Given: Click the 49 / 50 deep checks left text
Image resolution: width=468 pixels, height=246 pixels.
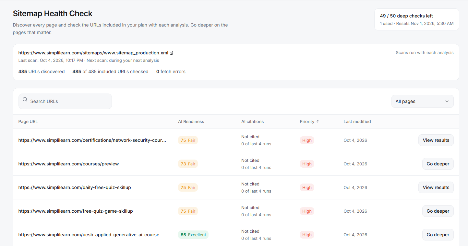Looking at the screenshot, I should tap(406, 16).
